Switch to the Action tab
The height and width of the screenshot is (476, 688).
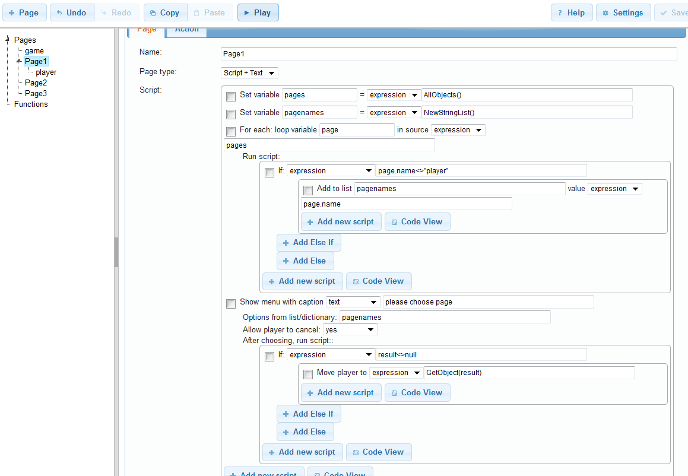pos(186,30)
